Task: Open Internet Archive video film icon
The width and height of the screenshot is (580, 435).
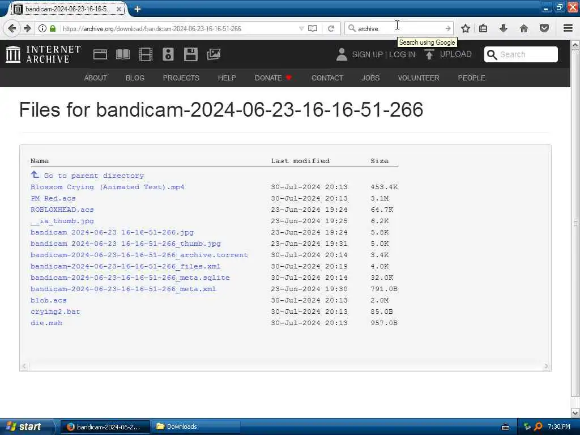Action: (x=146, y=54)
